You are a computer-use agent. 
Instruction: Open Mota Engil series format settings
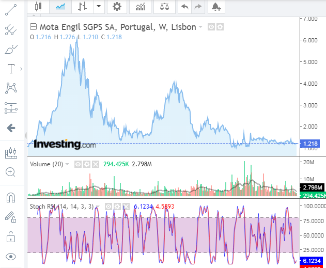pos(220,27)
